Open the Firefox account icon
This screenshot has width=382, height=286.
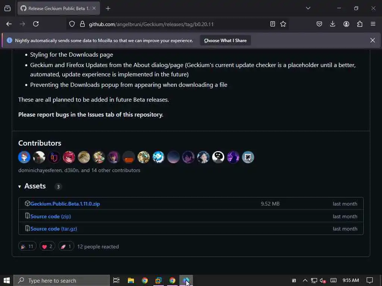346,24
